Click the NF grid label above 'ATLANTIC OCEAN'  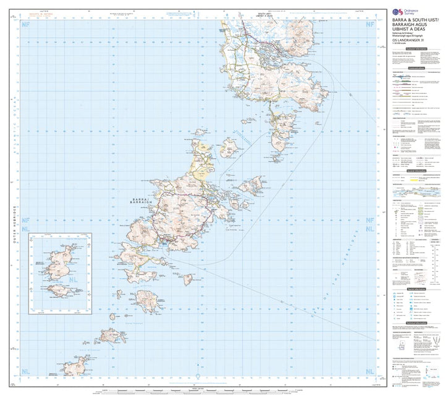click(x=25, y=25)
